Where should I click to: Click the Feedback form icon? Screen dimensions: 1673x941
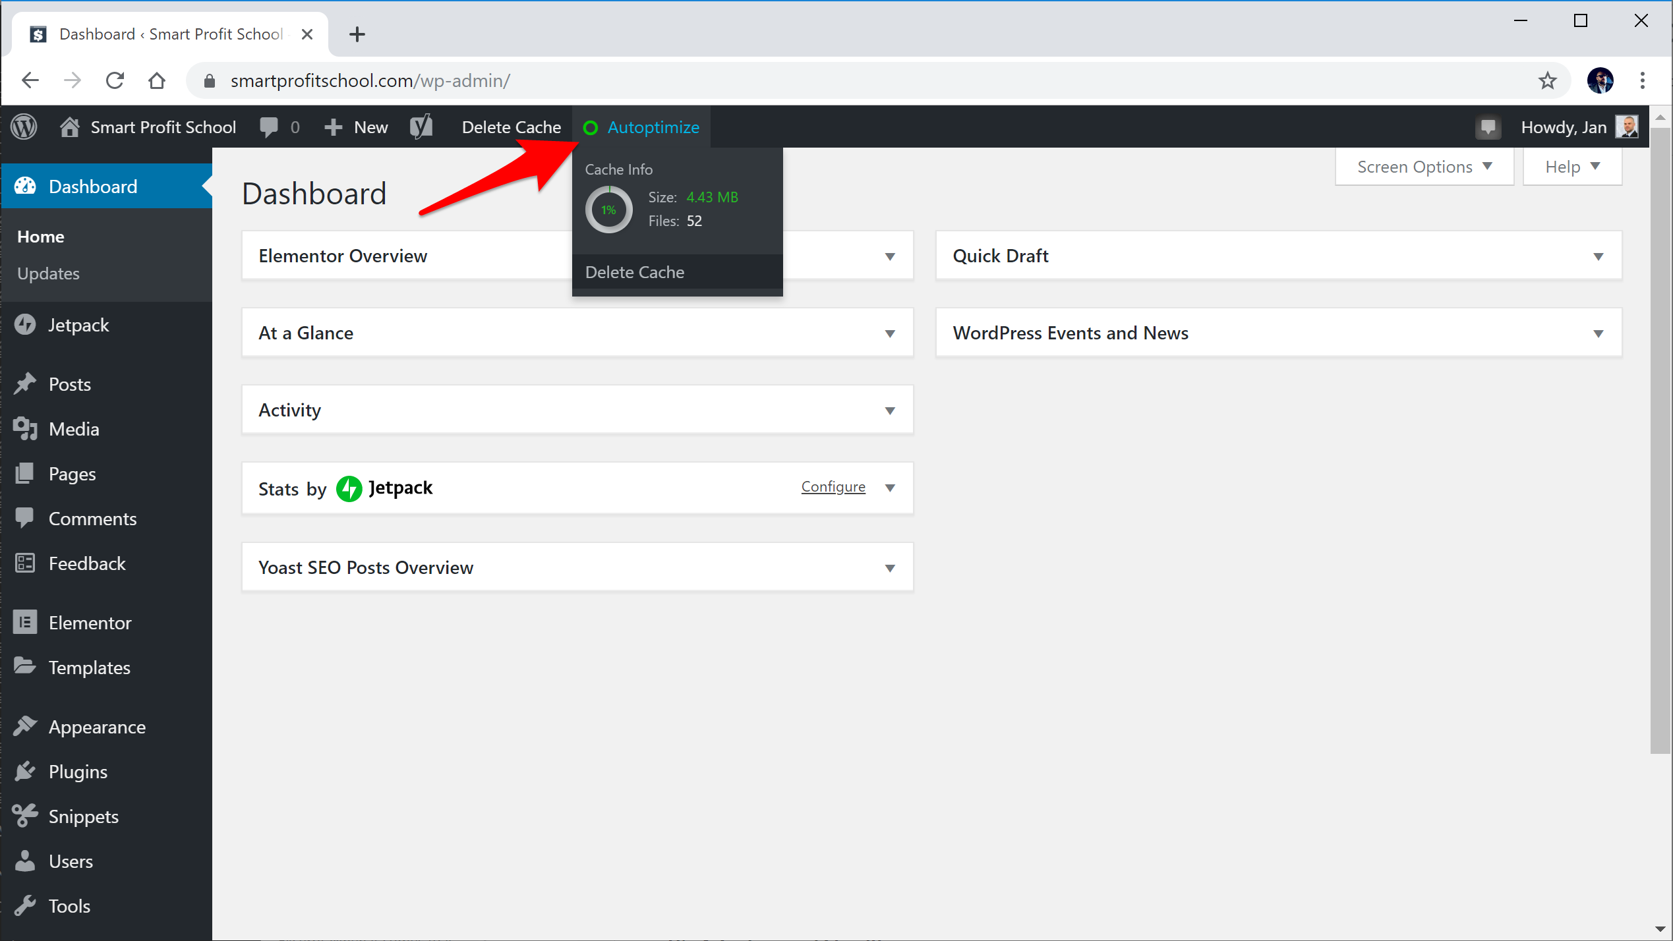point(25,563)
